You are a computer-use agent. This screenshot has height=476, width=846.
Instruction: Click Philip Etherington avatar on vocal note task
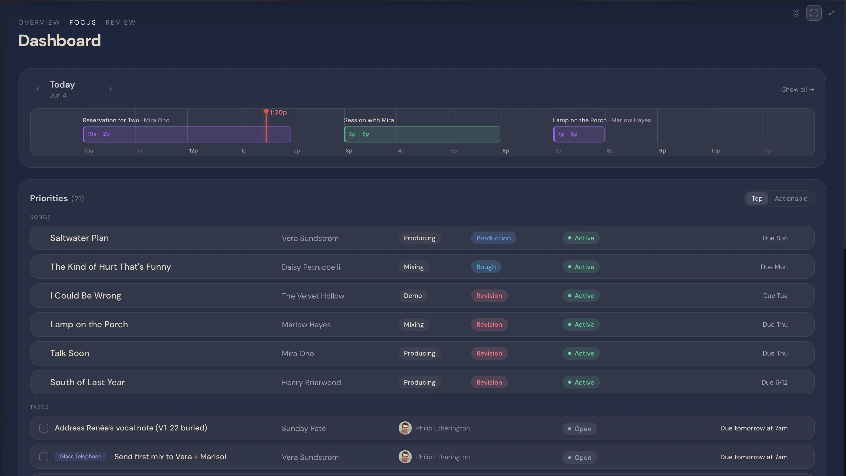coord(405,428)
